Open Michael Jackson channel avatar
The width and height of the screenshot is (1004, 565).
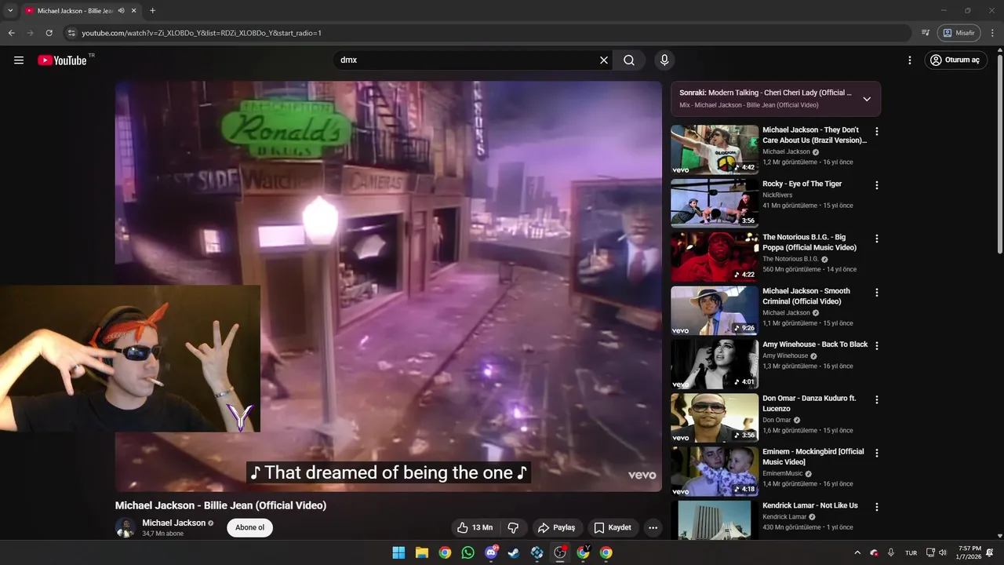click(x=125, y=527)
